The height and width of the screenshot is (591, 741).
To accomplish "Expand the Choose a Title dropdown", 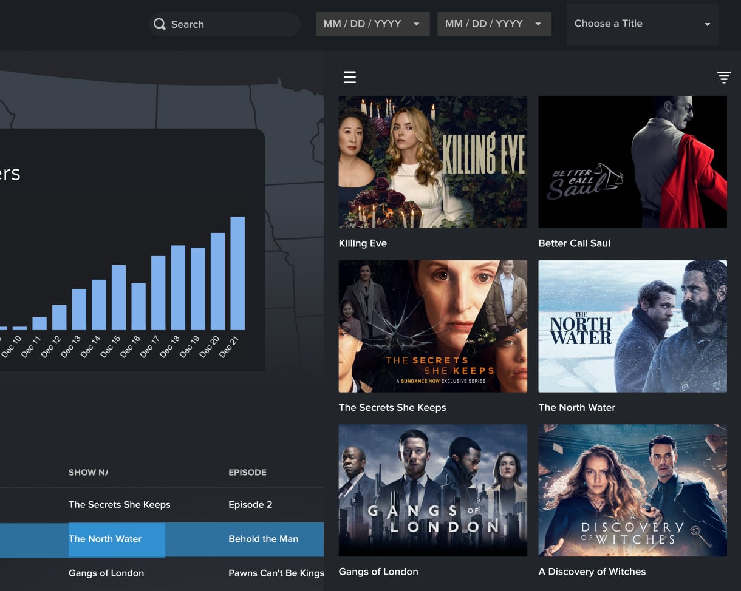I will point(643,24).
